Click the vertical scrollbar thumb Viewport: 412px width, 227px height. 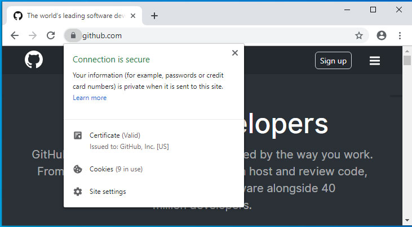click(x=407, y=60)
